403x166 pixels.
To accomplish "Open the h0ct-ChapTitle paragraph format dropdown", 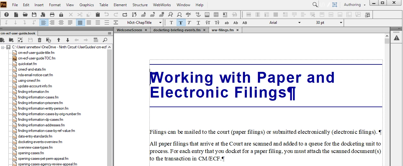I will point(160,23).
